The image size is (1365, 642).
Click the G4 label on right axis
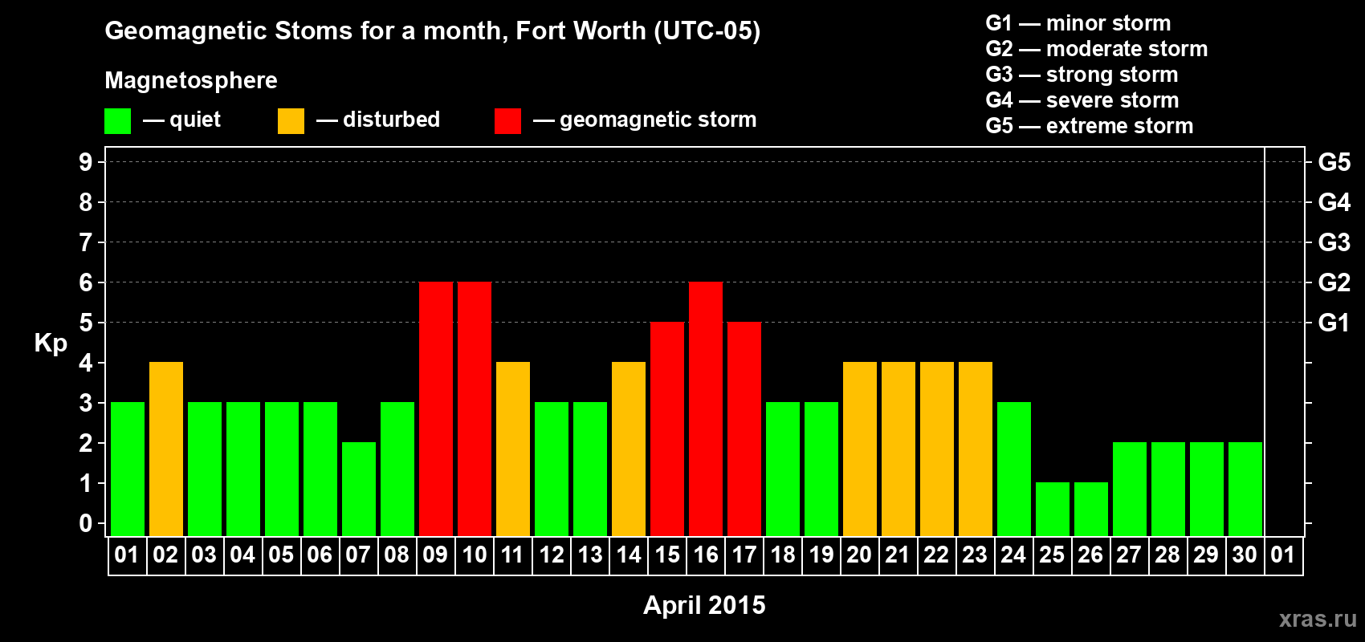1334,202
